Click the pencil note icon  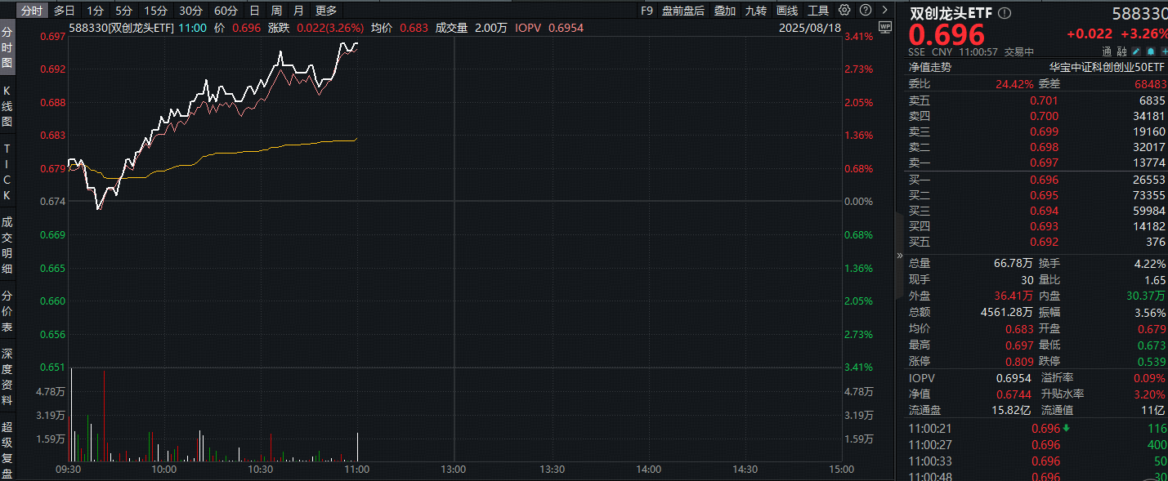pyautogui.click(x=1136, y=51)
